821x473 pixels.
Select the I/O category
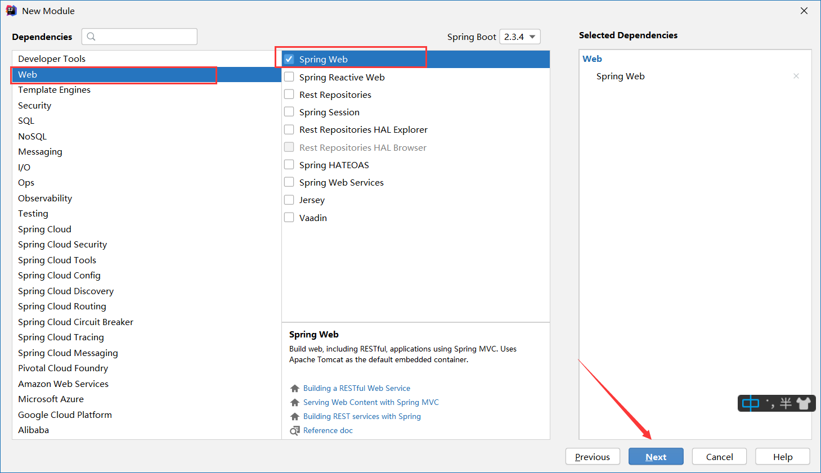146,168
